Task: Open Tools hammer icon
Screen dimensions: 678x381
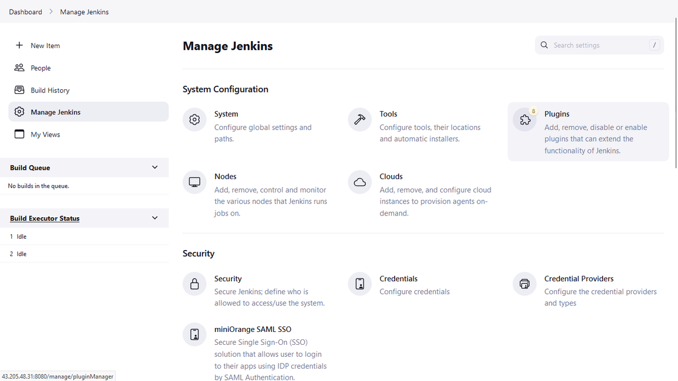Action: pyautogui.click(x=360, y=120)
